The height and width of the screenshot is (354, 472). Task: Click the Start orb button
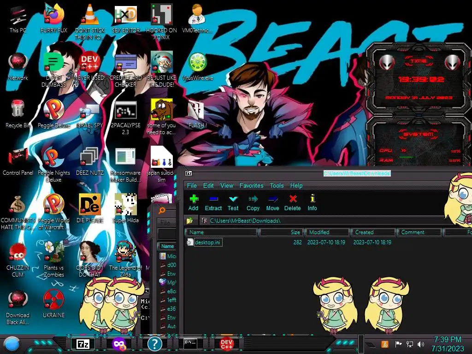(12, 344)
